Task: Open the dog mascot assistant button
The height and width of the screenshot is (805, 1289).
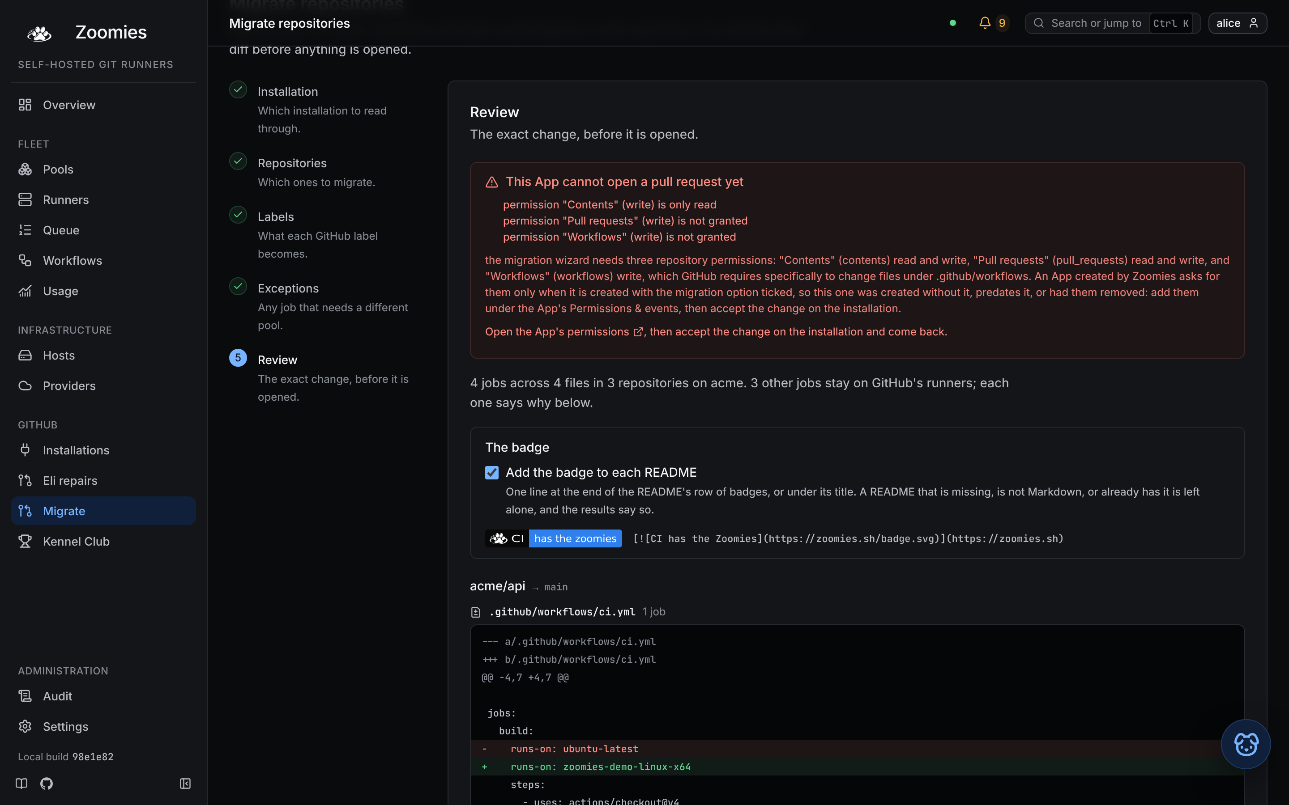Action: coord(1245,744)
